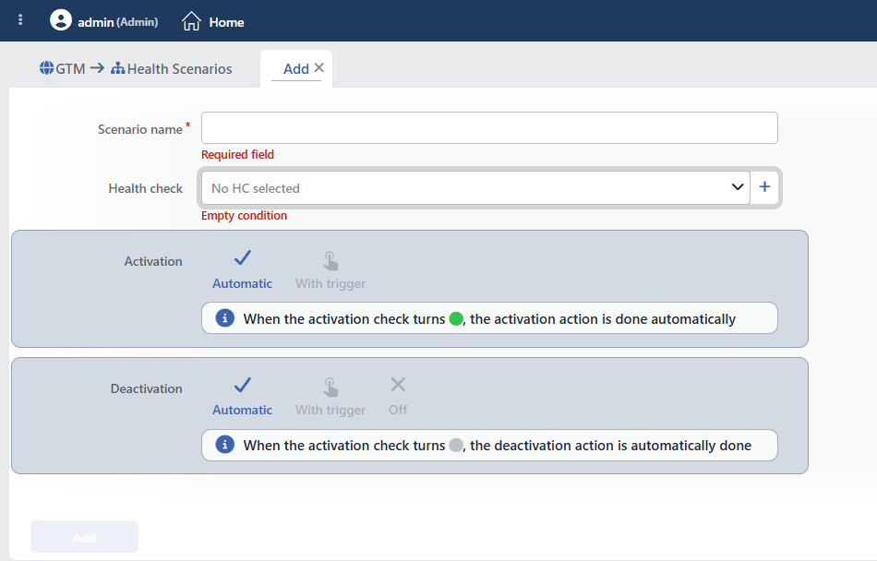Click the Add button at bottom
Viewport: 877px width, 561px height.
pos(84,536)
